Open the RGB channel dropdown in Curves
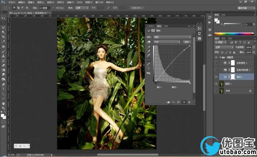Screen dimensions: 257x157 click(167, 42)
